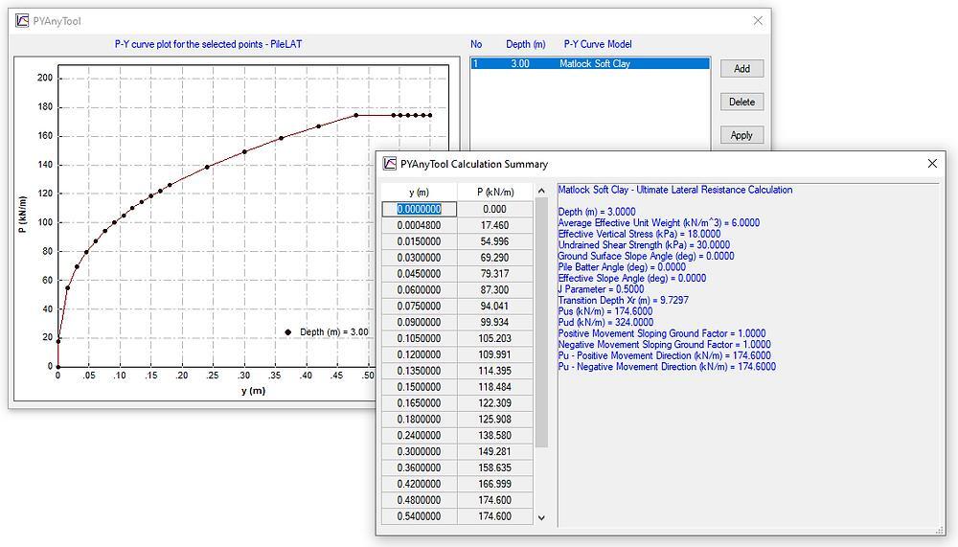Screen dimensions: 958x547
Task: Click the table scrollbar down arrow
Action: pos(541,517)
